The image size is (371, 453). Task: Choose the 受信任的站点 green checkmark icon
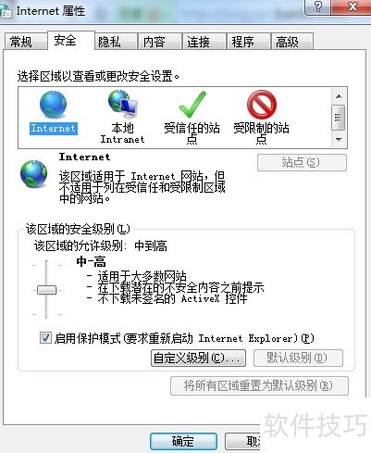[192, 105]
